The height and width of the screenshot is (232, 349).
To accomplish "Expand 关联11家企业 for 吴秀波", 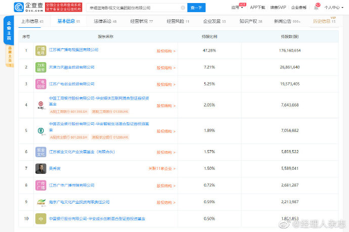I will (x=161, y=169).
